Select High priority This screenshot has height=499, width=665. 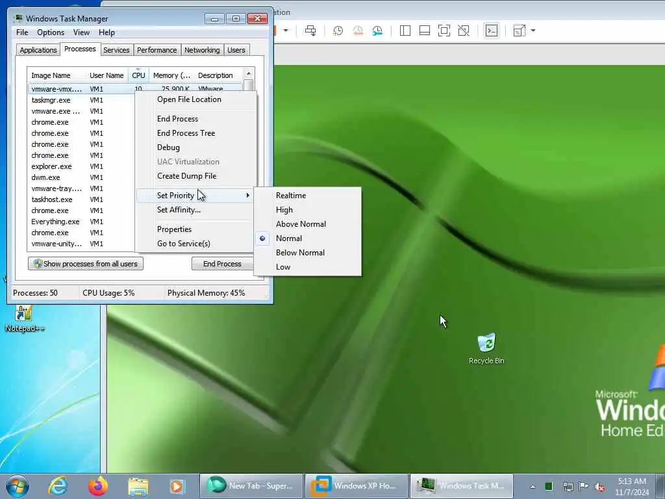coord(308,210)
